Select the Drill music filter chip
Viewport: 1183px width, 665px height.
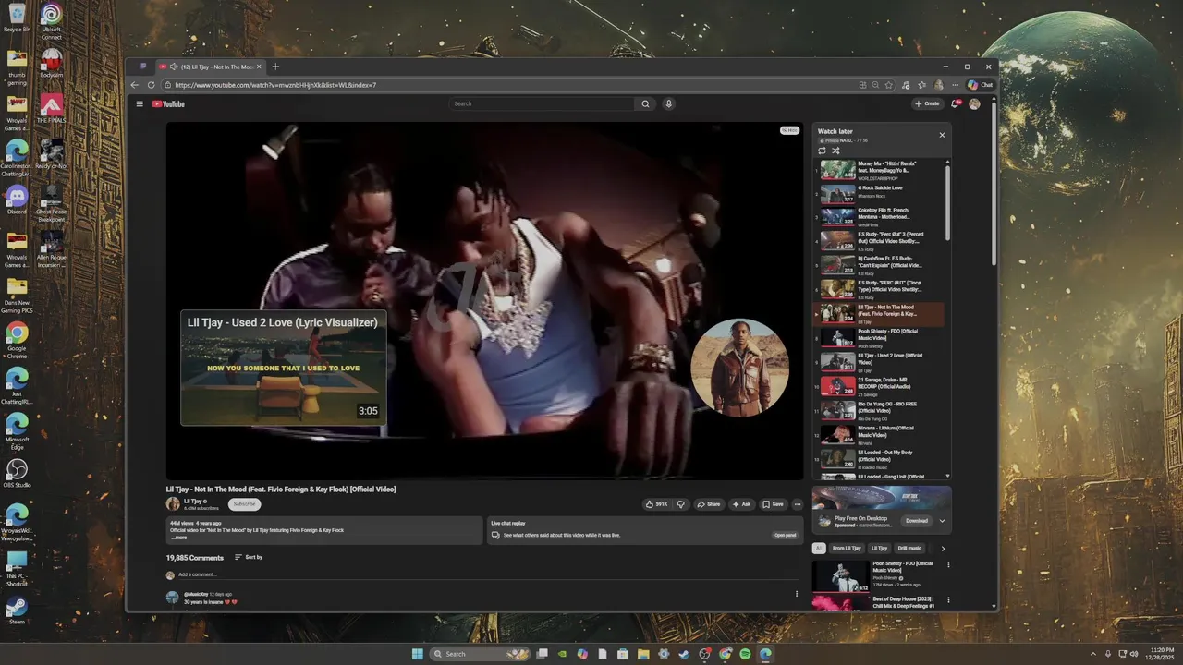[x=909, y=549]
